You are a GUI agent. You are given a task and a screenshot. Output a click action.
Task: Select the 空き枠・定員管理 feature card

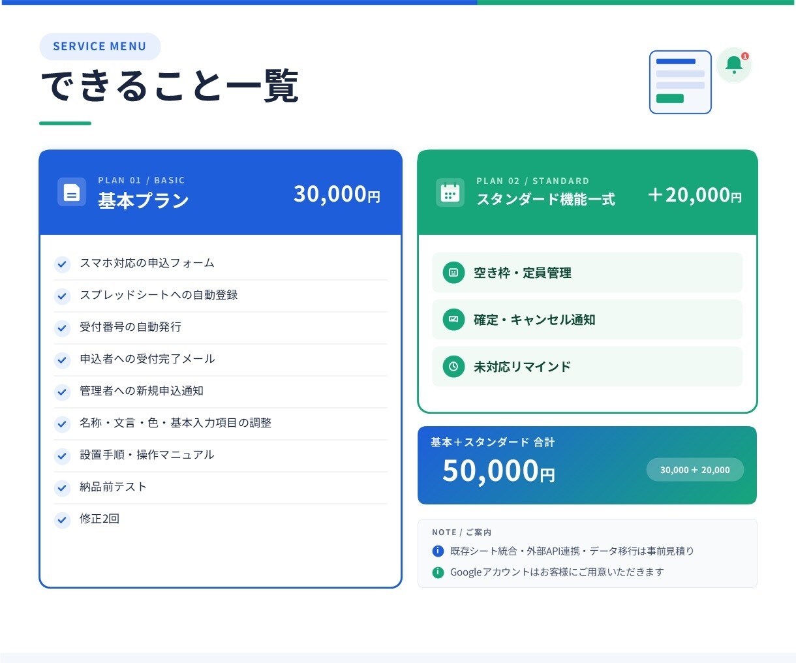[587, 273]
